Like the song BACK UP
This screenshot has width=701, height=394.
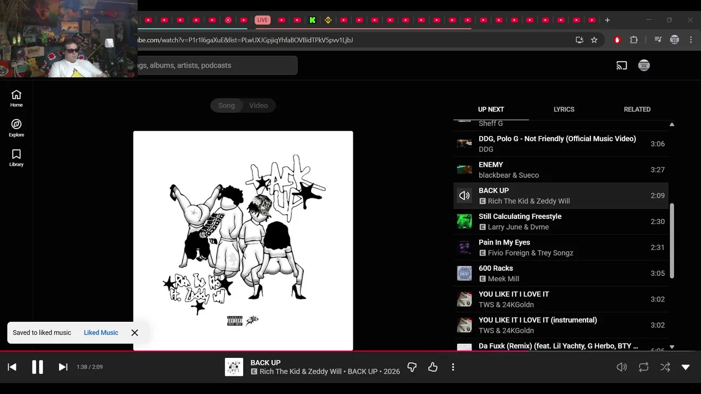coord(433,367)
